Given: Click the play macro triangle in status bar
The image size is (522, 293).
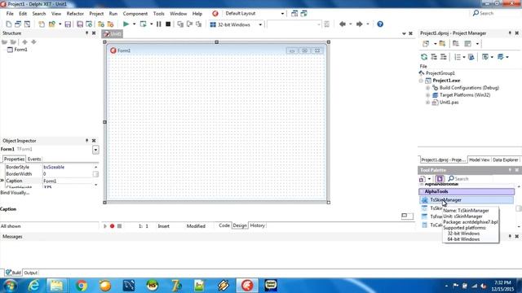Looking at the screenshot, I should pos(105,226).
